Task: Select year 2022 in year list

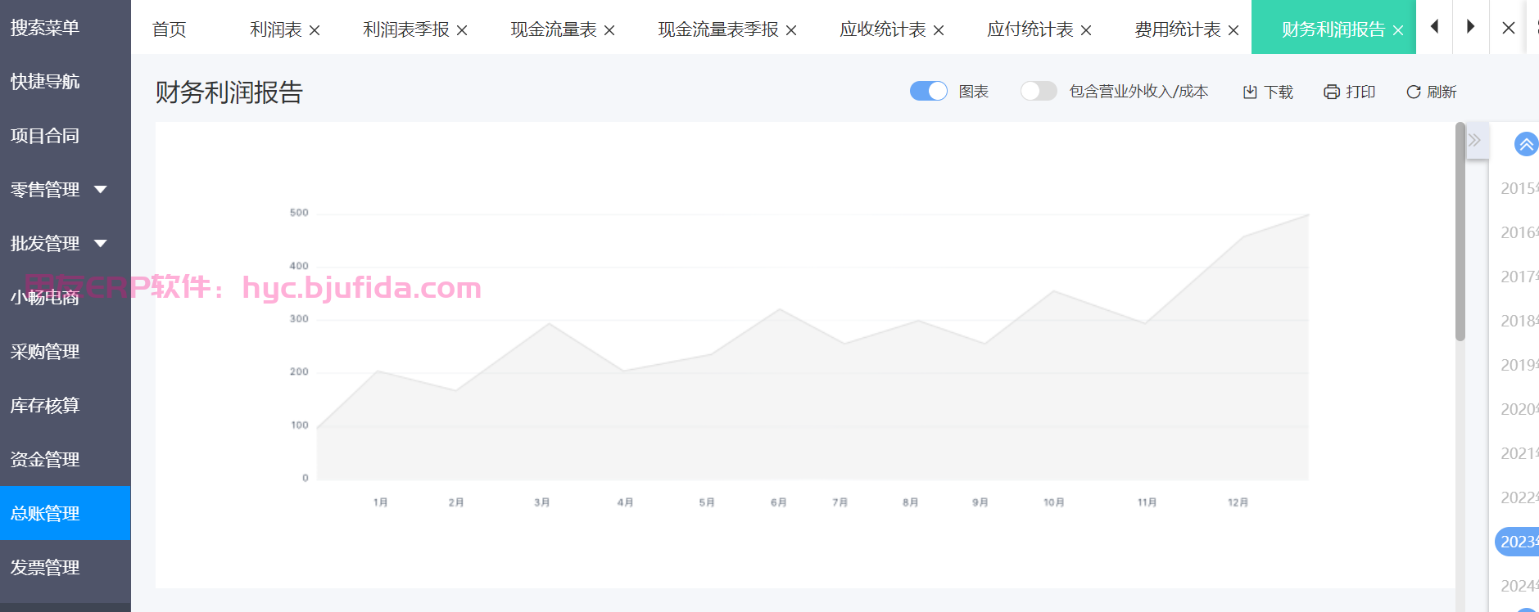Action: [x=1519, y=497]
